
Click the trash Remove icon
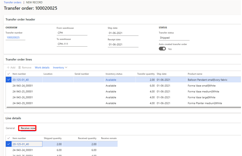tap(20, 67)
